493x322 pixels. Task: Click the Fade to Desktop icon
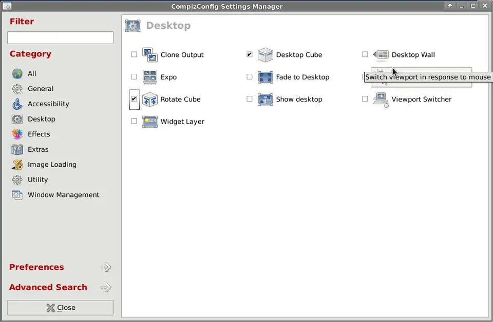[x=265, y=77]
